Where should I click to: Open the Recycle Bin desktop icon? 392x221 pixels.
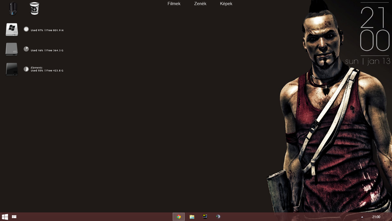tap(34, 8)
